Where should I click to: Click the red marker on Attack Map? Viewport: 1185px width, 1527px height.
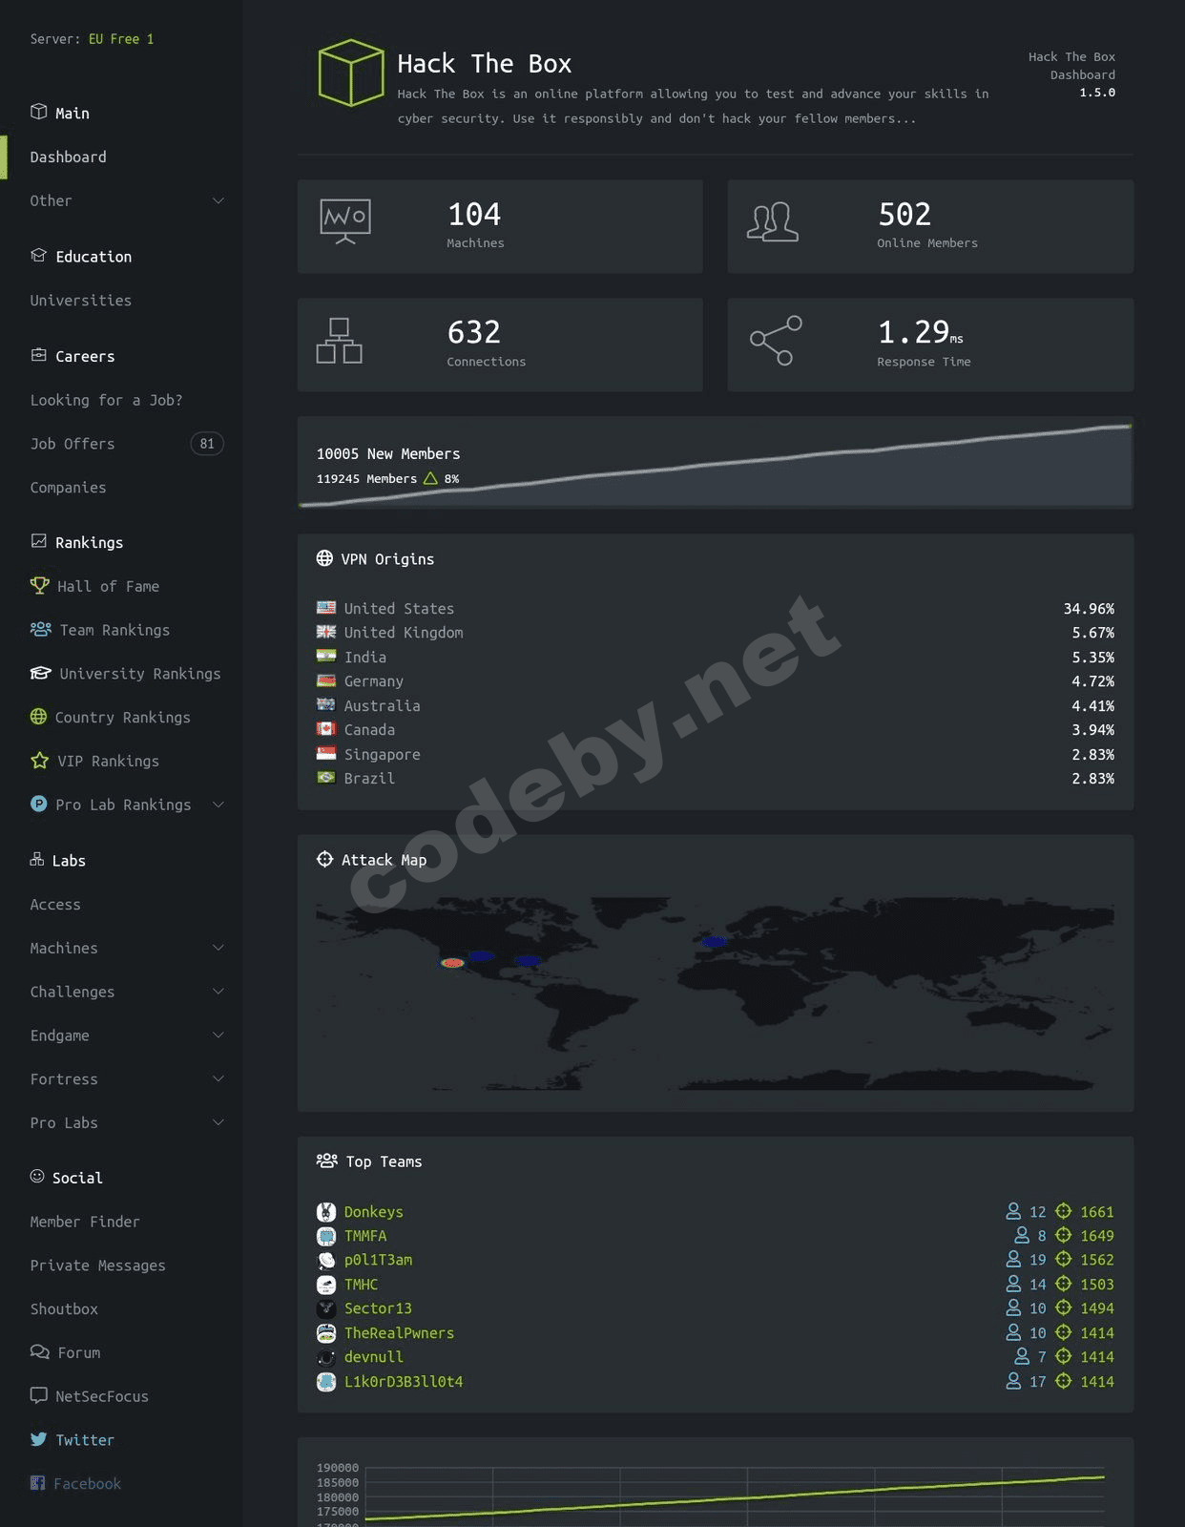click(452, 963)
